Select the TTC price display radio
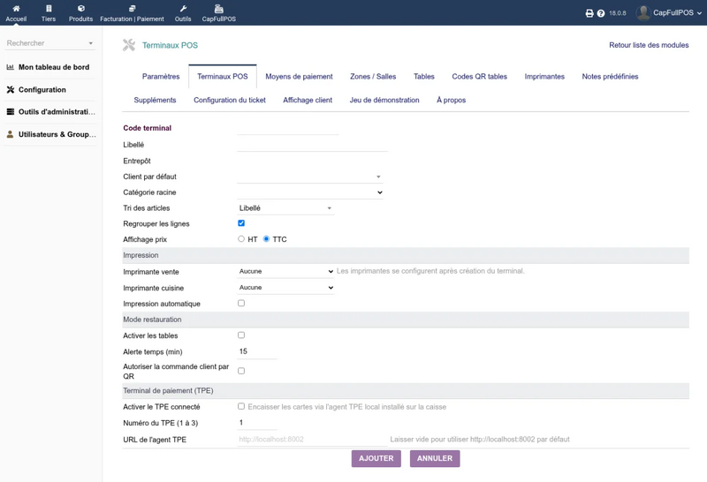The width and height of the screenshot is (707, 482). pos(267,238)
